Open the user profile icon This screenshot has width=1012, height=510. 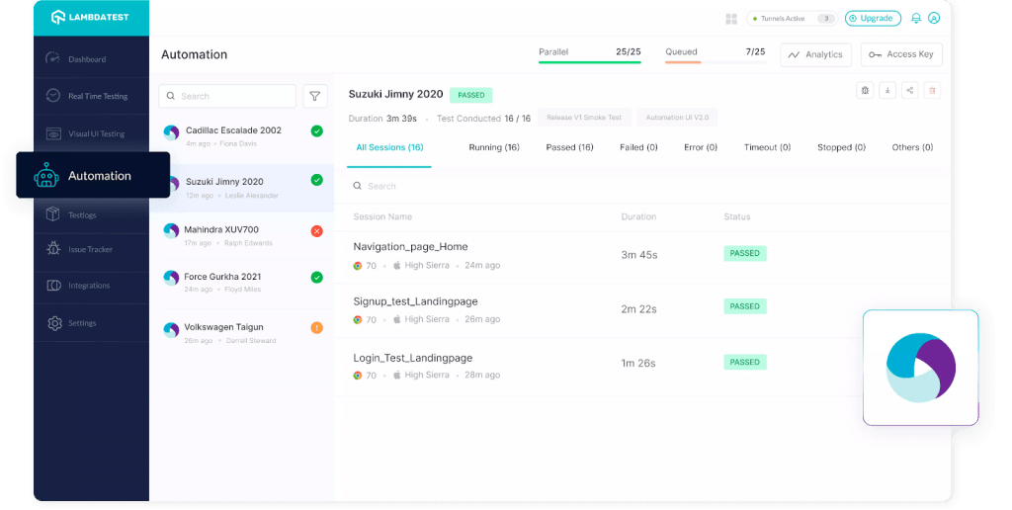pos(934,18)
